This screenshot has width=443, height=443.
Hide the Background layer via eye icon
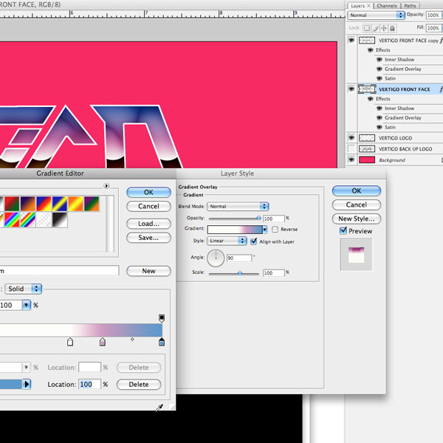351,159
